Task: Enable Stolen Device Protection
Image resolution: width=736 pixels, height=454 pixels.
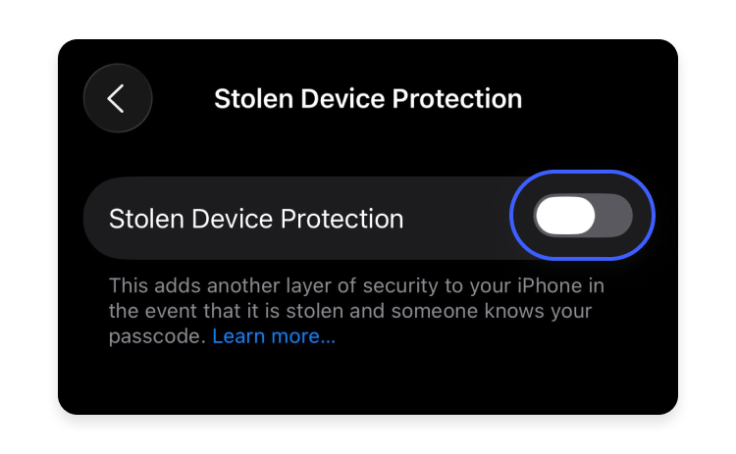Action: (x=583, y=216)
